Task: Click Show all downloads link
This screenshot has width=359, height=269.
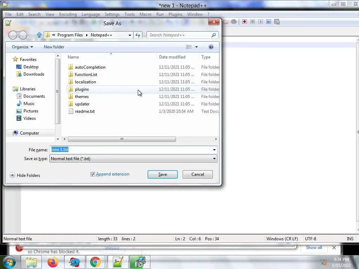Action: pyautogui.click(x=314, y=248)
